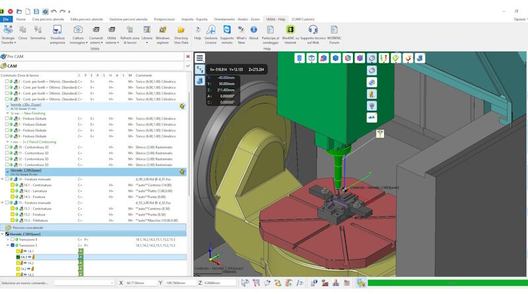This screenshot has width=528, height=294.
Task: Switch to the Postprocessor tab
Action: [x=164, y=19]
